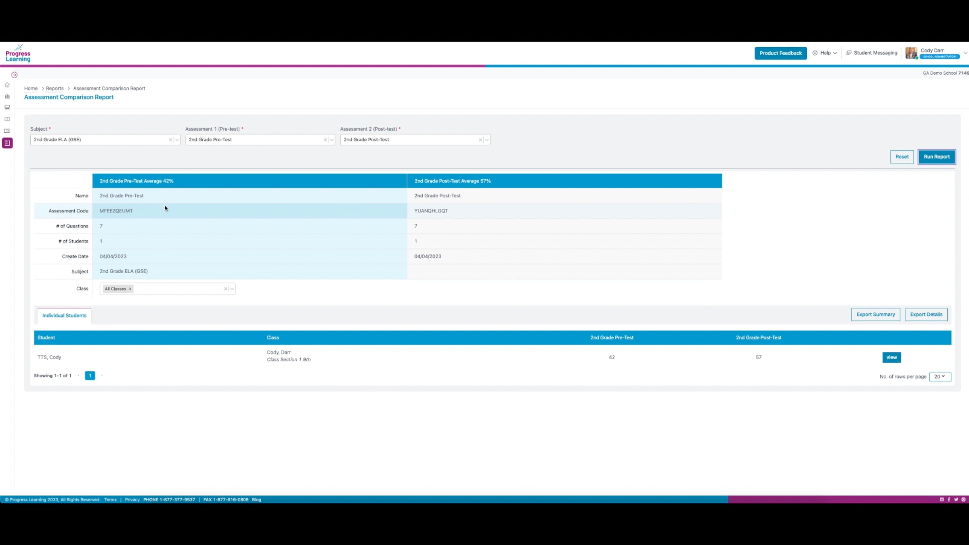Viewport: 969px width, 545px height.
Task: Go to Home in the breadcrumb
Action: click(31, 88)
